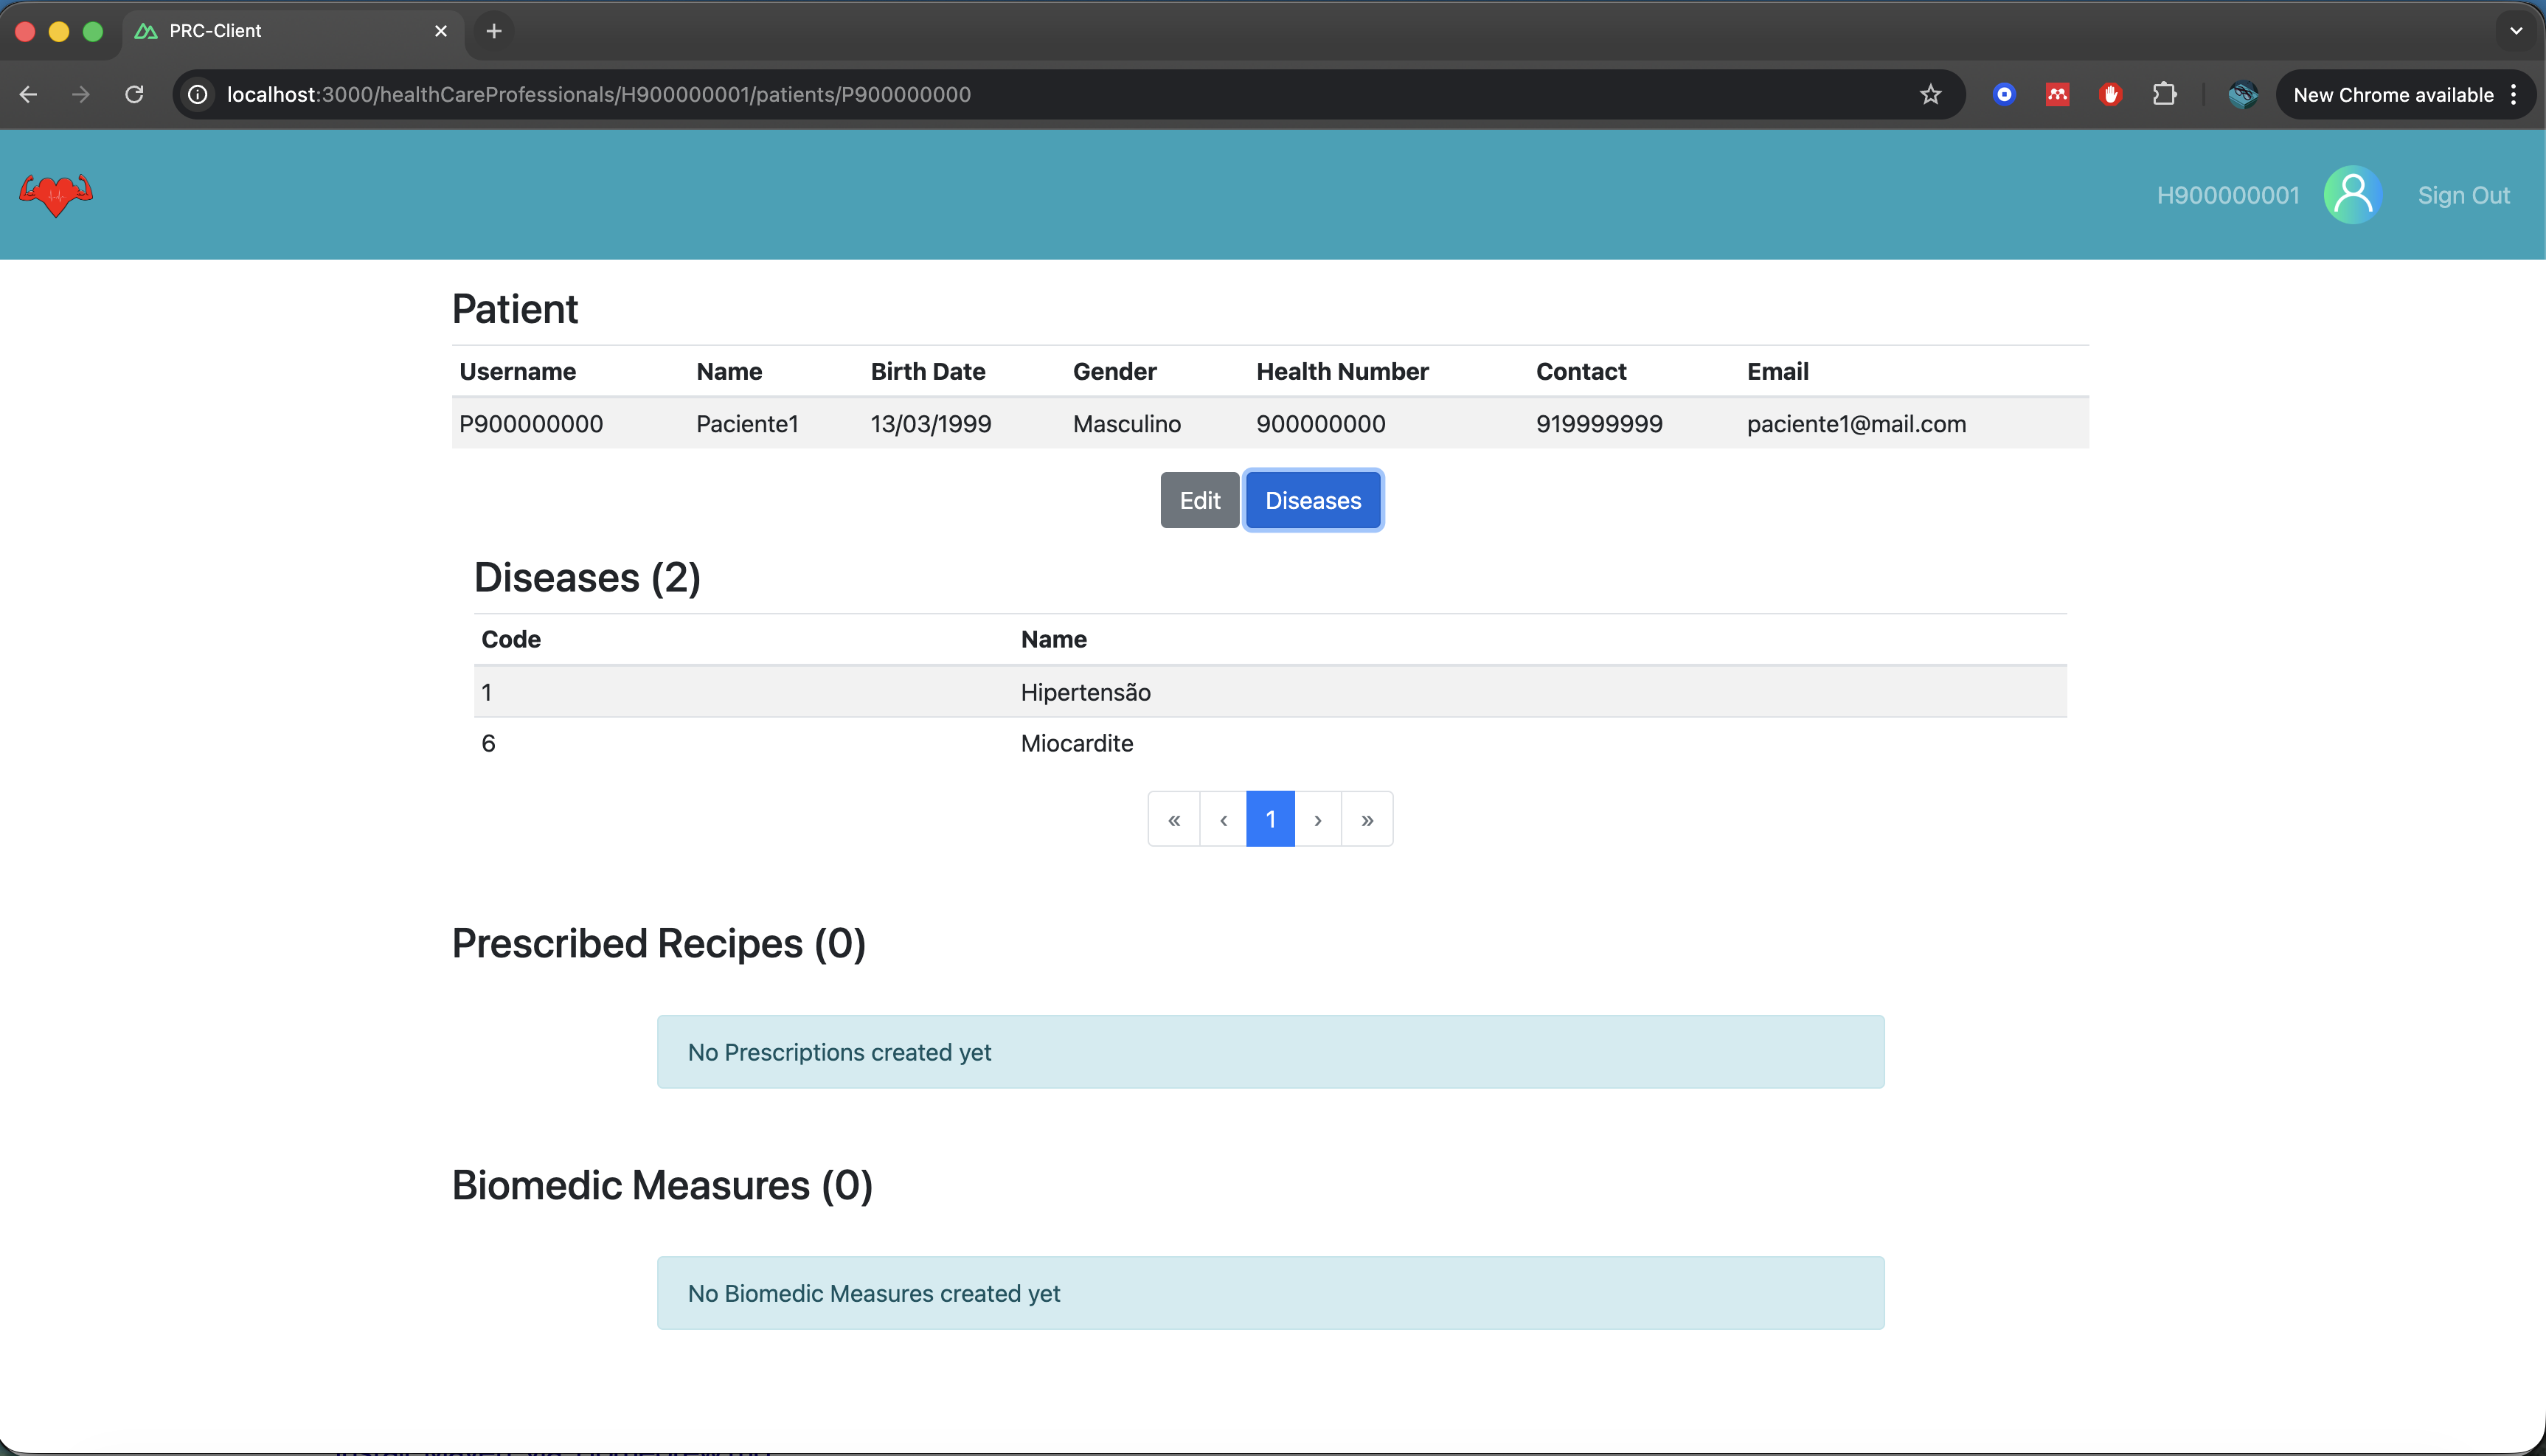Go to the last diseases page
2546x1456 pixels.
point(1367,819)
